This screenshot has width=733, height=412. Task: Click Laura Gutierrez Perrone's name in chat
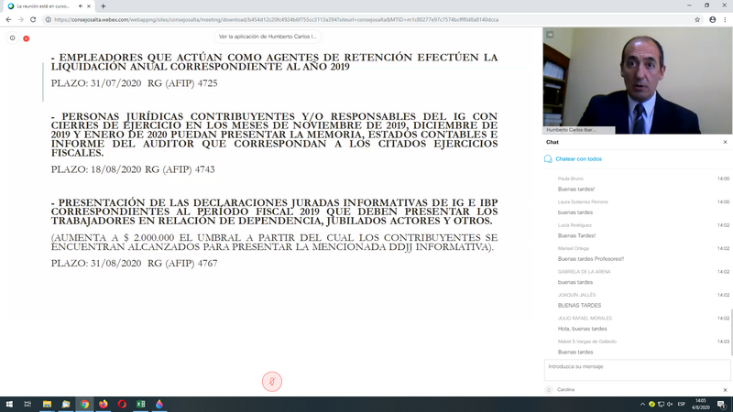(583, 201)
